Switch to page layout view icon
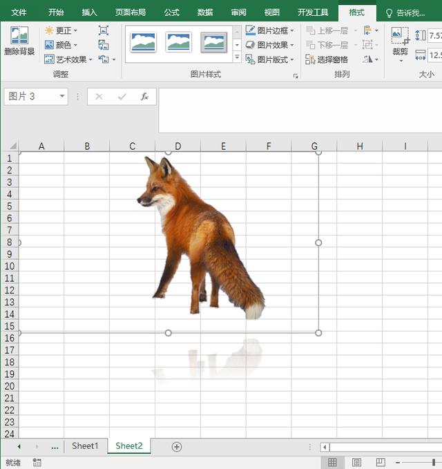Viewport: 442px width, 469px height. point(356,462)
